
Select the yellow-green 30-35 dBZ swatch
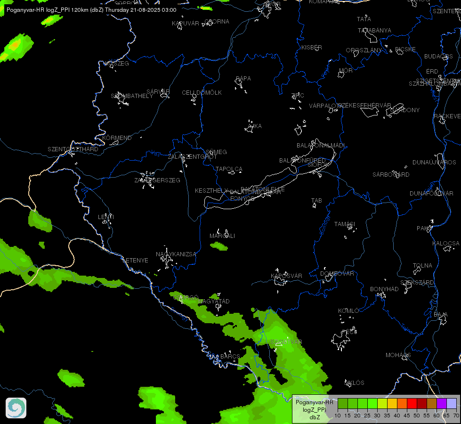(382, 404)
